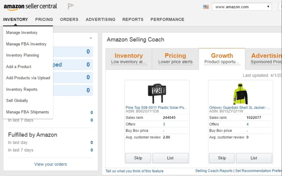Open Set Recommendation Preferences link
Screen dimensions: 282x176
[258, 171]
